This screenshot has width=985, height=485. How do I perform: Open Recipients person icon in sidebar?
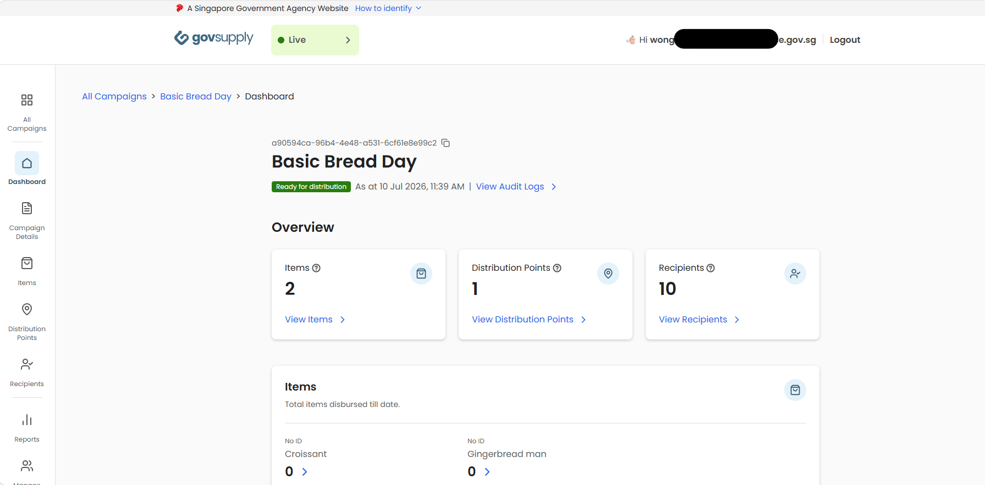pyautogui.click(x=27, y=364)
